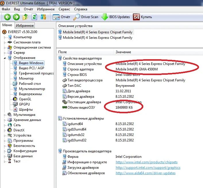Click the green Back arrow icon
Image resolution: width=203 pixels, height=188 pixels.
coord(7,17)
